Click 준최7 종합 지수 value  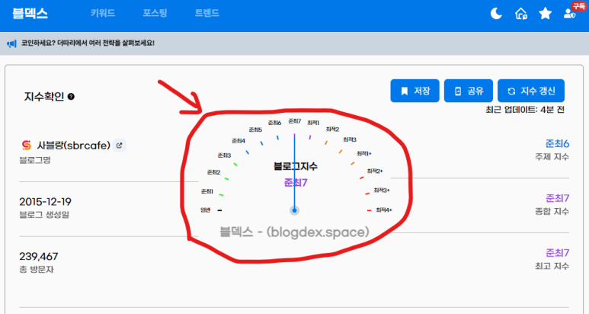pyautogui.click(x=557, y=198)
